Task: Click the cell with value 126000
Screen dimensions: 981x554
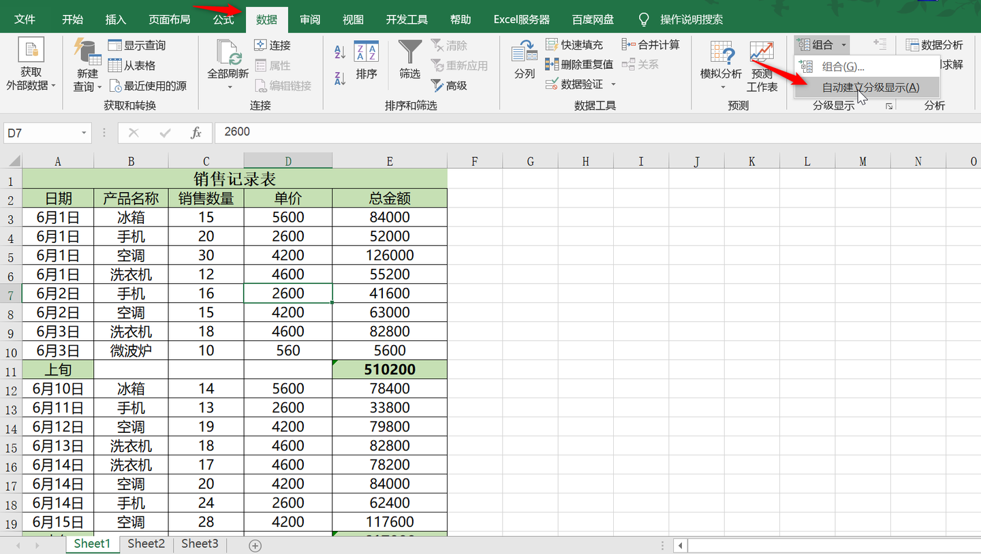Action: tap(390, 255)
